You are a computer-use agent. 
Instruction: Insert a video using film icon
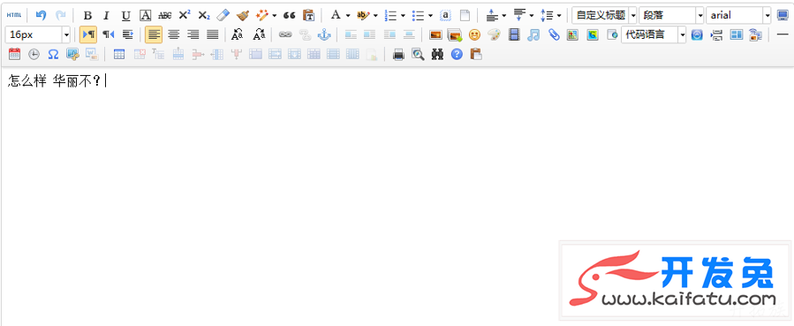point(514,34)
